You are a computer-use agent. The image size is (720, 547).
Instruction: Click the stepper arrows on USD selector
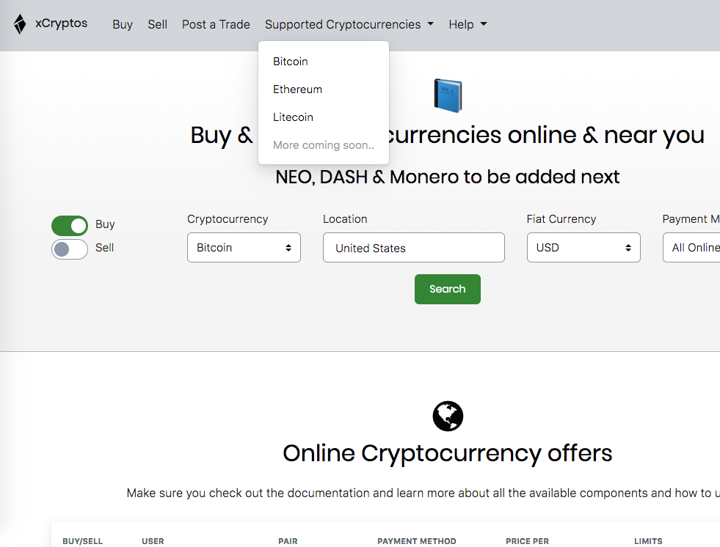pyautogui.click(x=629, y=247)
